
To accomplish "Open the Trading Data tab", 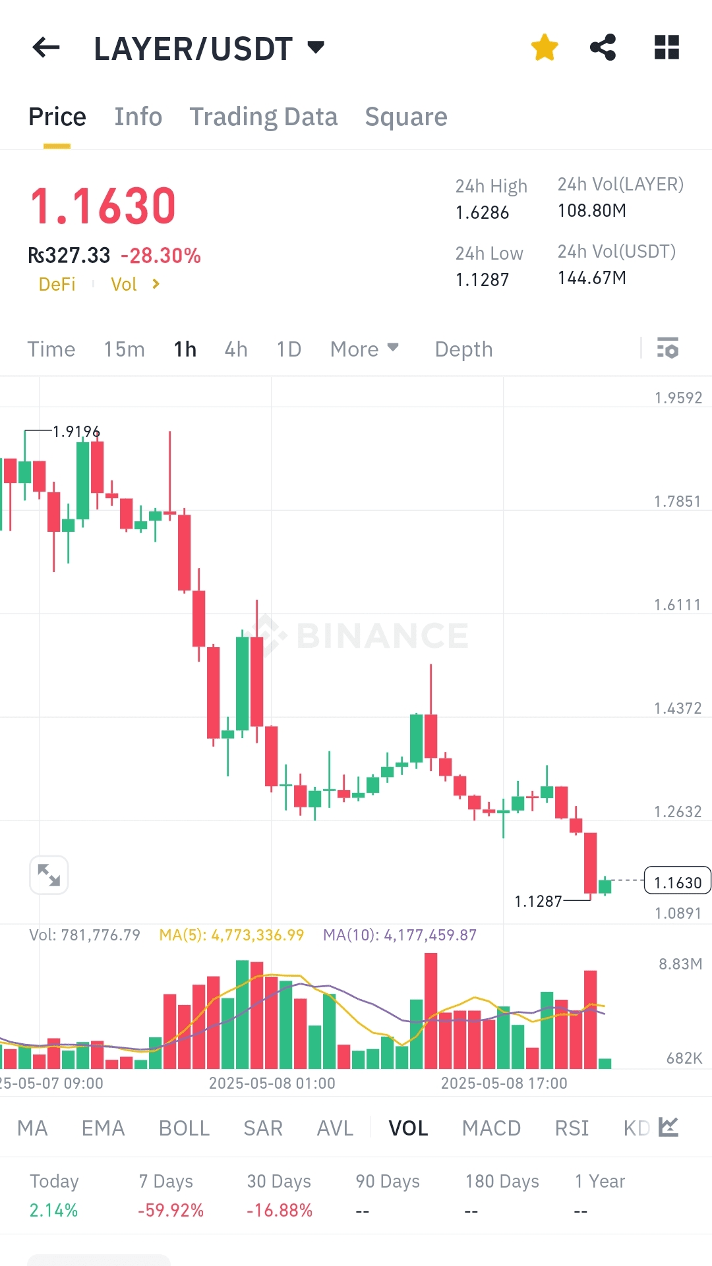I will point(263,117).
